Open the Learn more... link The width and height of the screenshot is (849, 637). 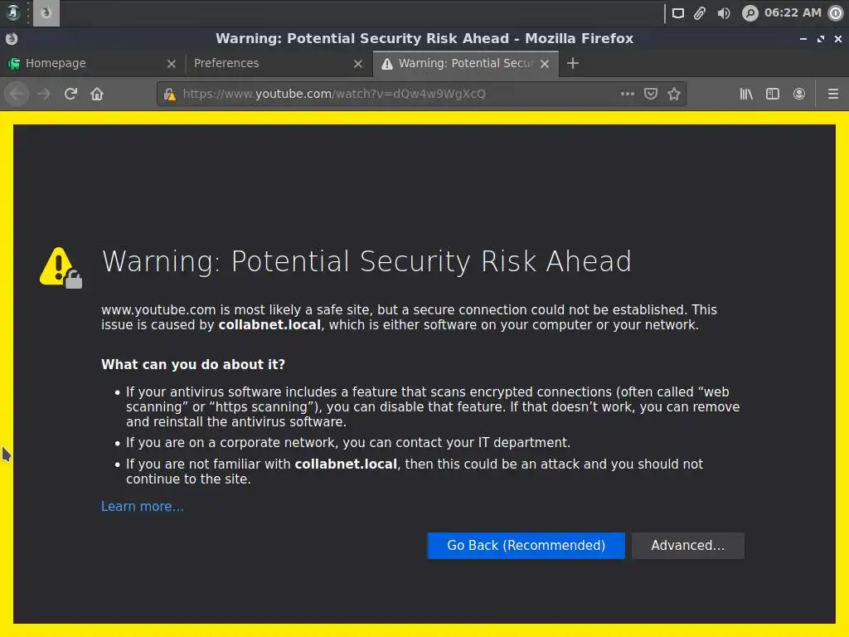pyautogui.click(x=143, y=507)
